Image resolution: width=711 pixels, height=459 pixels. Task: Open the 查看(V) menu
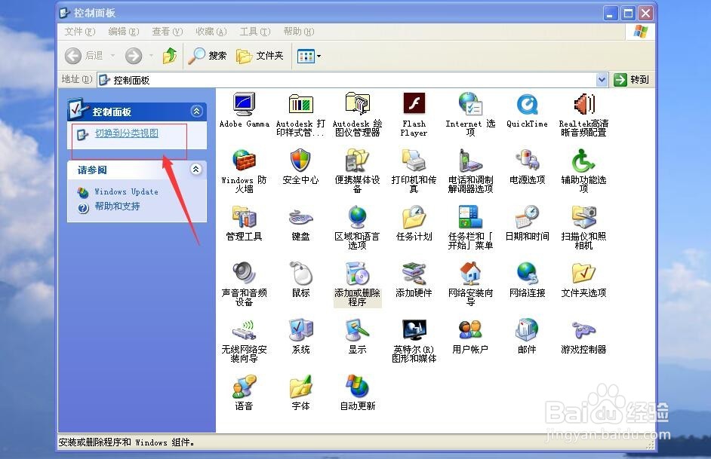tap(167, 32)
